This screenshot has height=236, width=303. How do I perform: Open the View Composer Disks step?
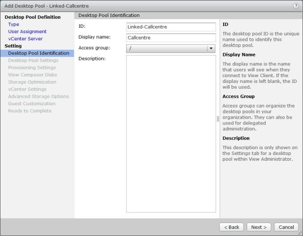[x=32, y=75]
